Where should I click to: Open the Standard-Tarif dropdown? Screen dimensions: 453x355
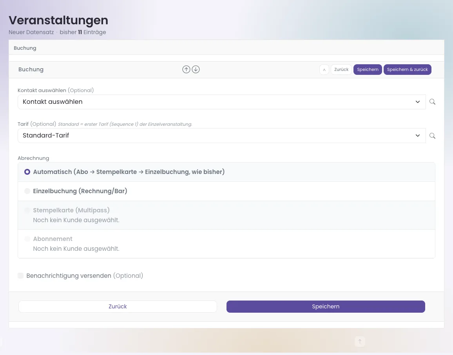coord(221,136)
